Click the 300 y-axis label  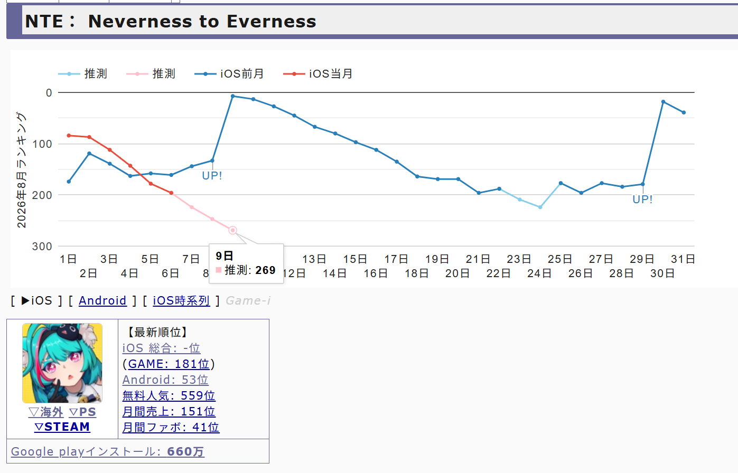[42, 247]
